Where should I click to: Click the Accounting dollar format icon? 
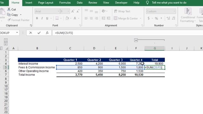click(x=149, y=18)
